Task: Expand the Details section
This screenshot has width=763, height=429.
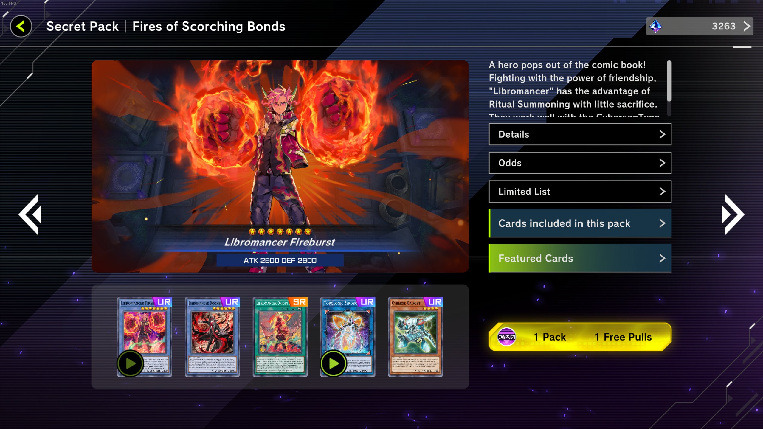Action: 580,134
